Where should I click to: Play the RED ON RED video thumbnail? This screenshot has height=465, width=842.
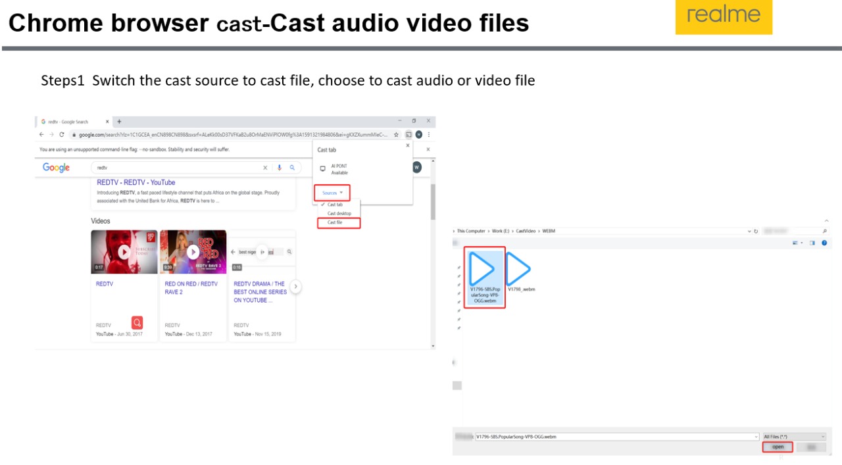tap(193, 252)
